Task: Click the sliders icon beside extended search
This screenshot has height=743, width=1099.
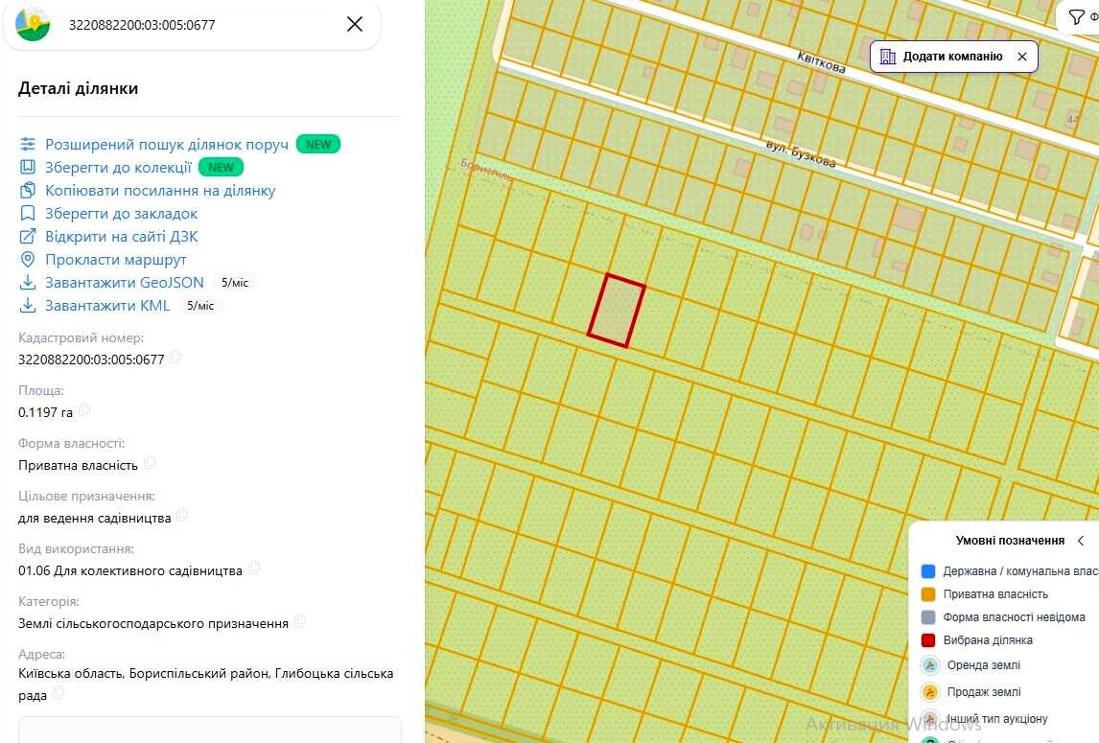Action: click(28, 145)
